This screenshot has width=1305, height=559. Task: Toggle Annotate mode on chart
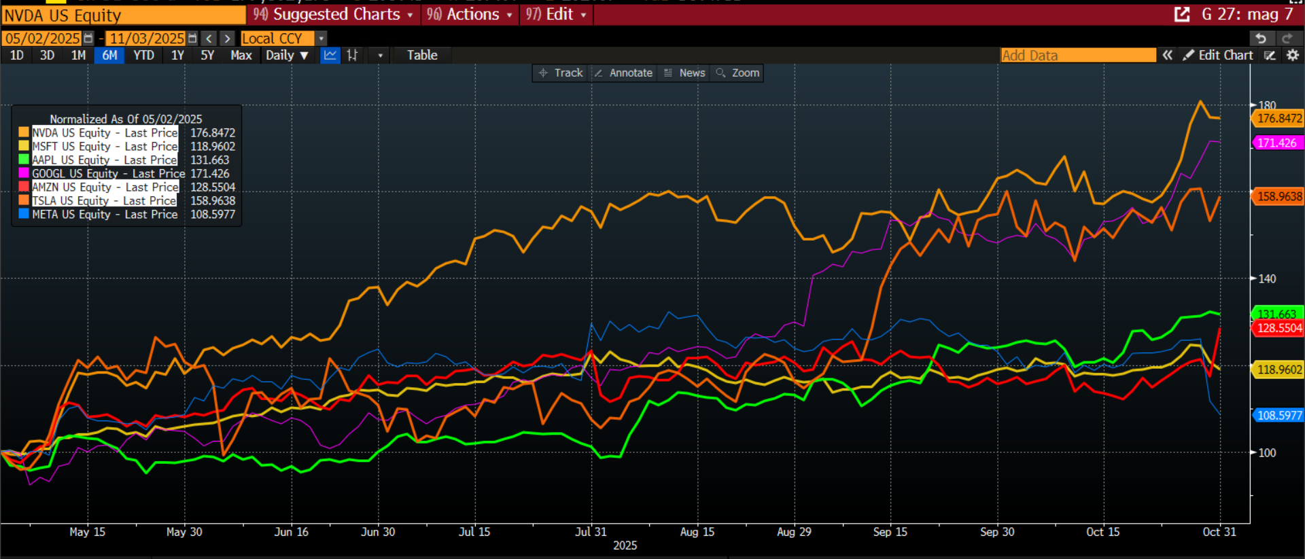click(x=623, y=73)
